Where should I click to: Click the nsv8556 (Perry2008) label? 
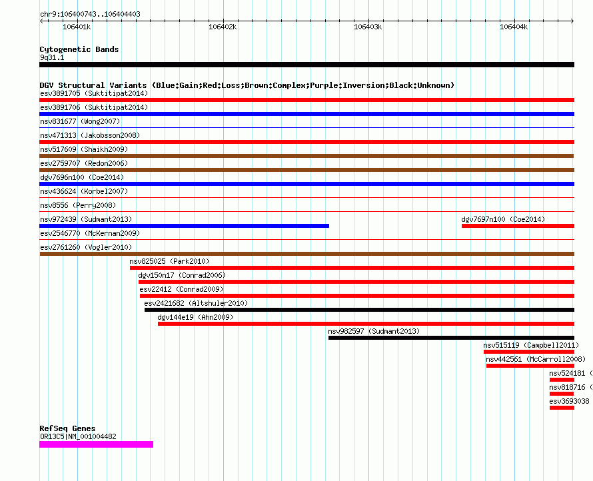78,205
